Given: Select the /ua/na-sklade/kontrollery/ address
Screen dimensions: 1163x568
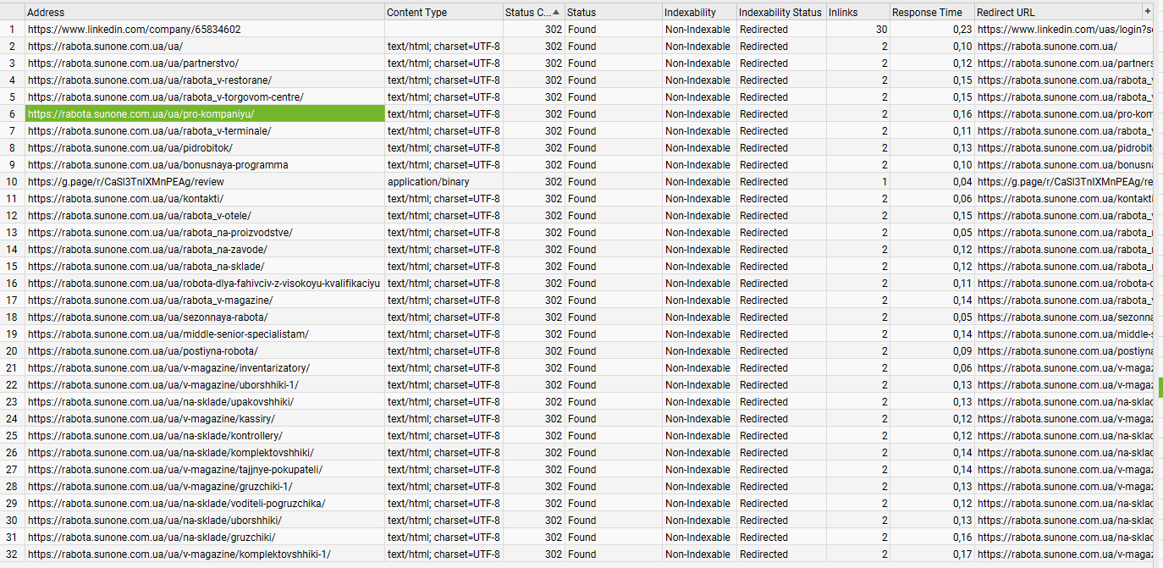Looking at the screenshot, I should click(x=155, y=436).
